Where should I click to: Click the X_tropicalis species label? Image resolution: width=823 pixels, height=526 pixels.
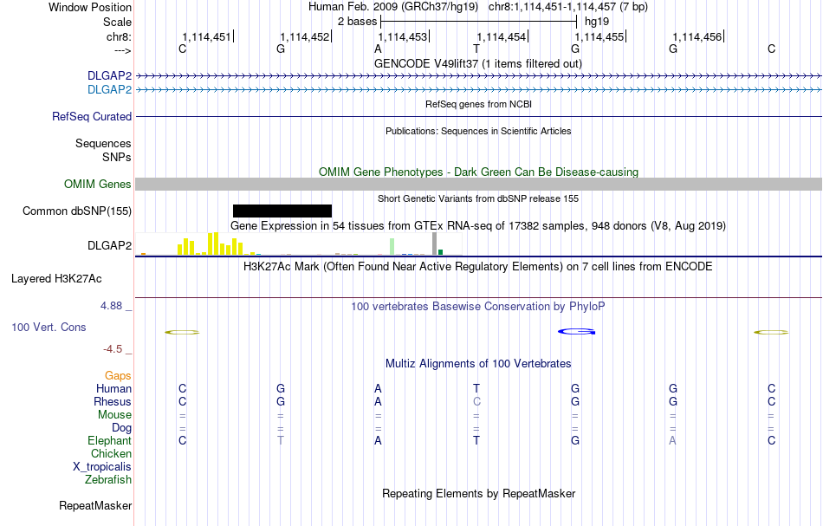pos(102,467)
